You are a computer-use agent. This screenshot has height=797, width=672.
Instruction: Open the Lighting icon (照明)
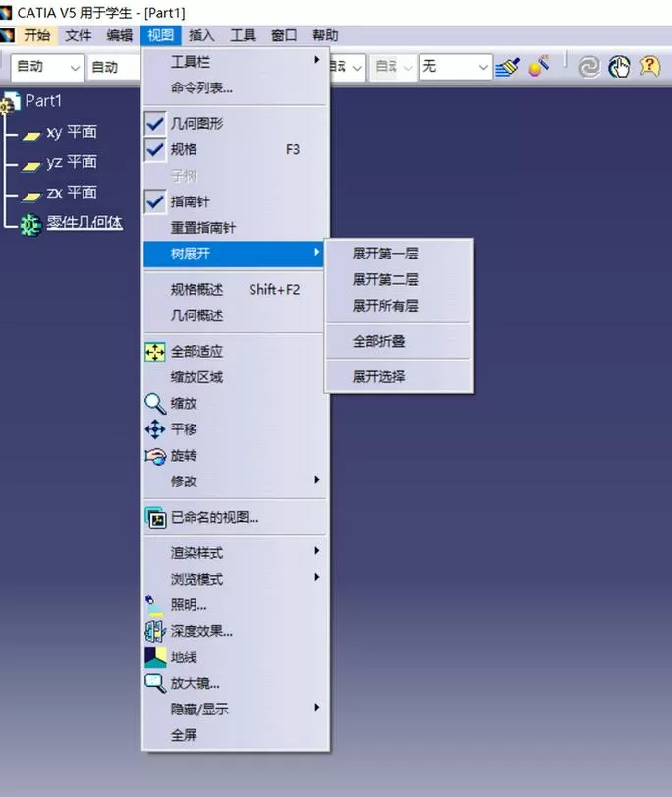click(x=154, y=605)
